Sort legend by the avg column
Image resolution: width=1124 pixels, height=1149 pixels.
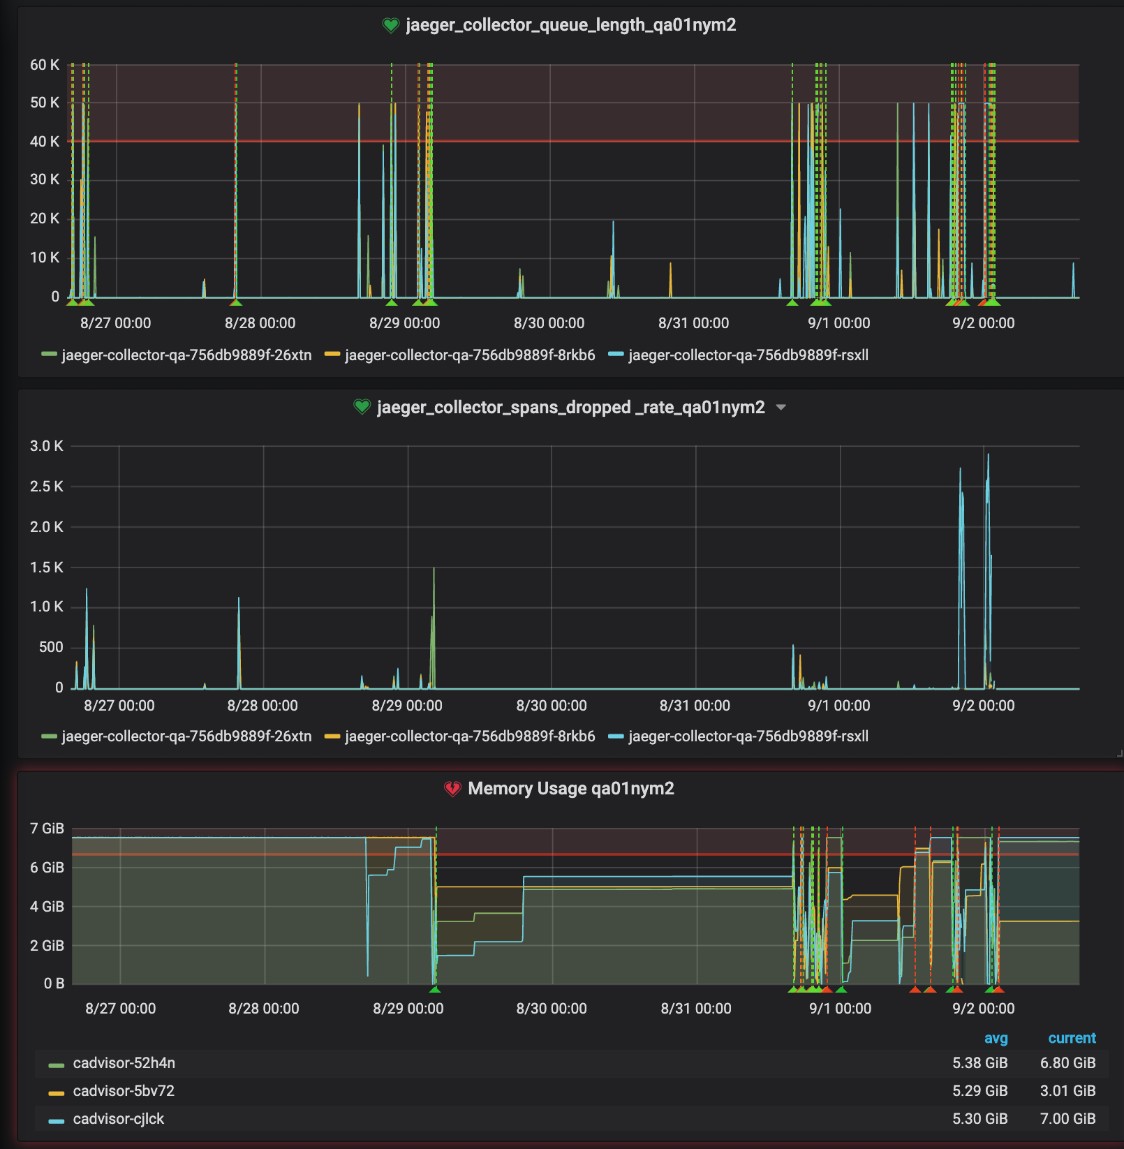click(x=996, y=1039)
